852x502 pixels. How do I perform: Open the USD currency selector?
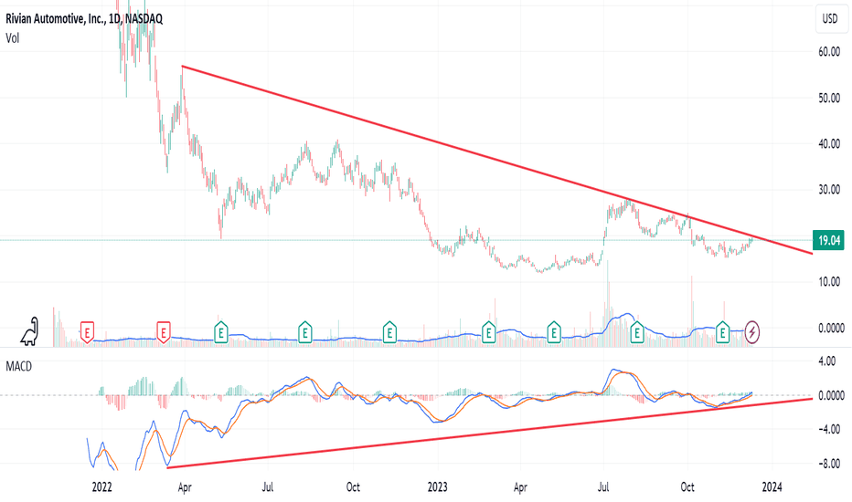[830, 18]
